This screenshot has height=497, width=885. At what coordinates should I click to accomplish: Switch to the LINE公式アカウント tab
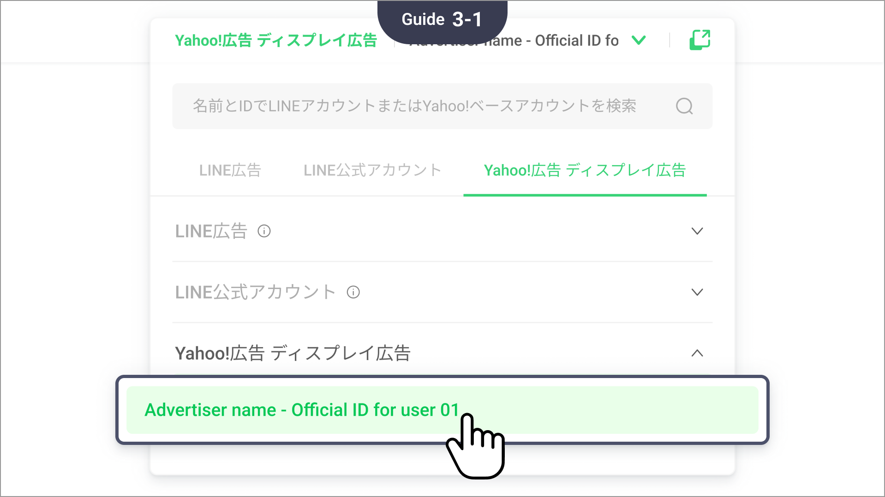(372, 171)
